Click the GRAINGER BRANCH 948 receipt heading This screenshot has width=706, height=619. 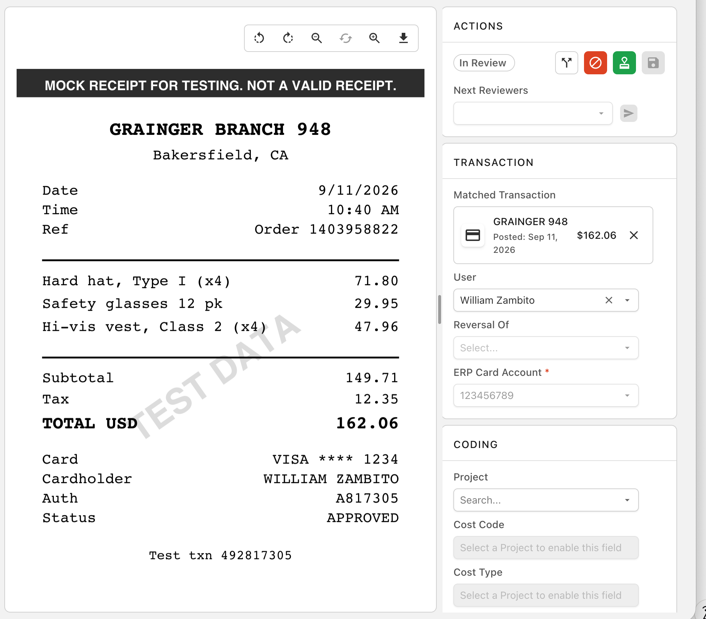coord(220,129)
